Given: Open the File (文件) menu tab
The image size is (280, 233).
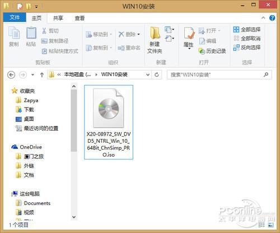Looking at the screenshot, I should coord(15,17).
